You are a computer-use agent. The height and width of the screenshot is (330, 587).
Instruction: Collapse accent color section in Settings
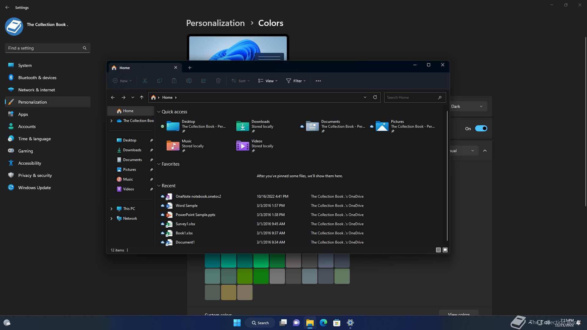pos(485,151)
